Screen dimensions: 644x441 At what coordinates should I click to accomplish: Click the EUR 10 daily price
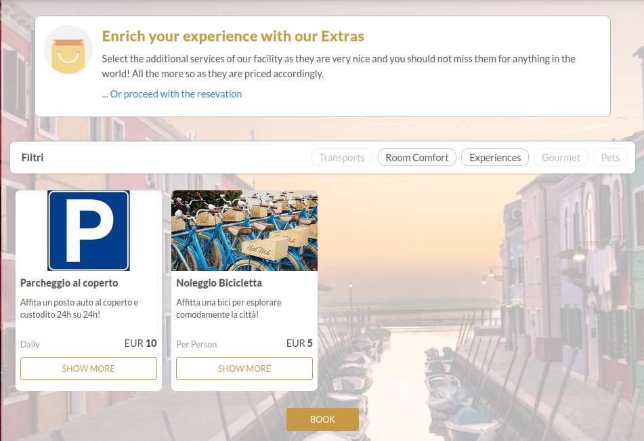tap(140, 343)
